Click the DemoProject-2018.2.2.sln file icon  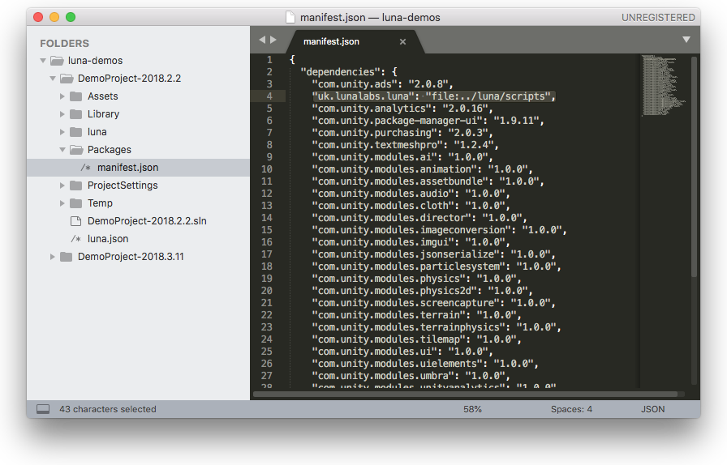[75, 221]
